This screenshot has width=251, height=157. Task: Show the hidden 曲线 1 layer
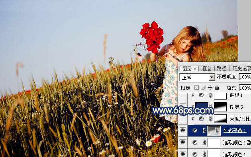click(182, 96)
